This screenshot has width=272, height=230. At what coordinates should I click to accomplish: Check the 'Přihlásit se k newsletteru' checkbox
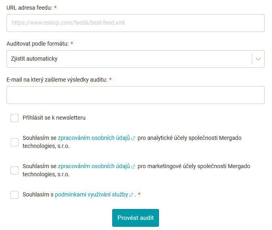coord(15,118)
